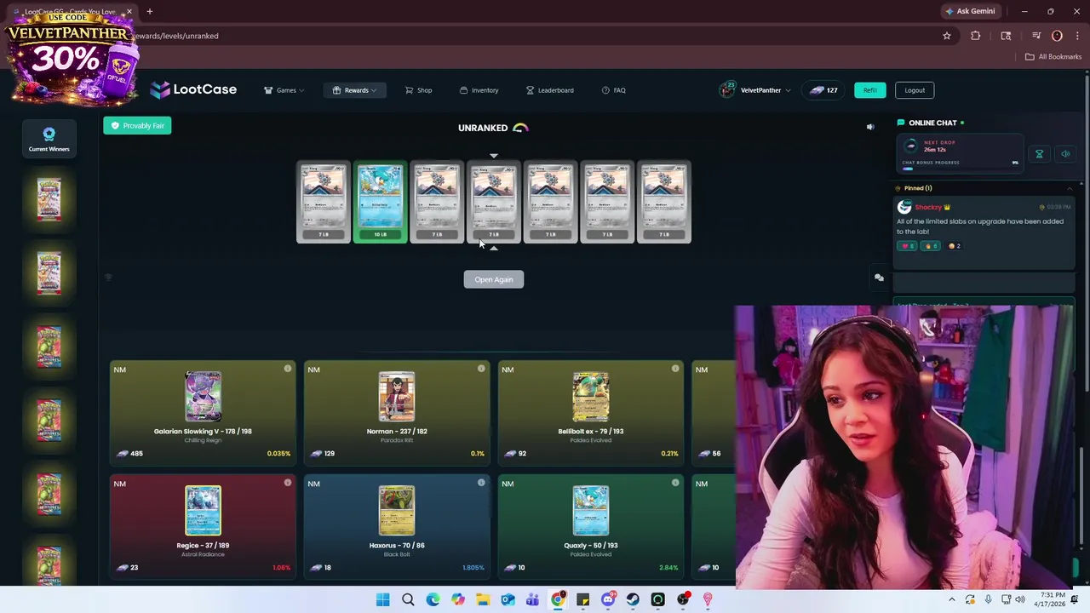Image resolution: width=1090 pixels, height=613 pixels.
Task: Open info for Regice 37/189 card
Action: tap(288, 483)
